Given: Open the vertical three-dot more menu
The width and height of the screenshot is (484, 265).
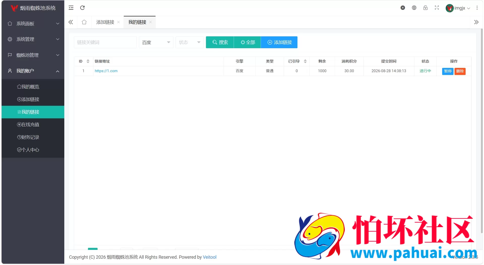Looking at the screenshot, I should point(477,8).
